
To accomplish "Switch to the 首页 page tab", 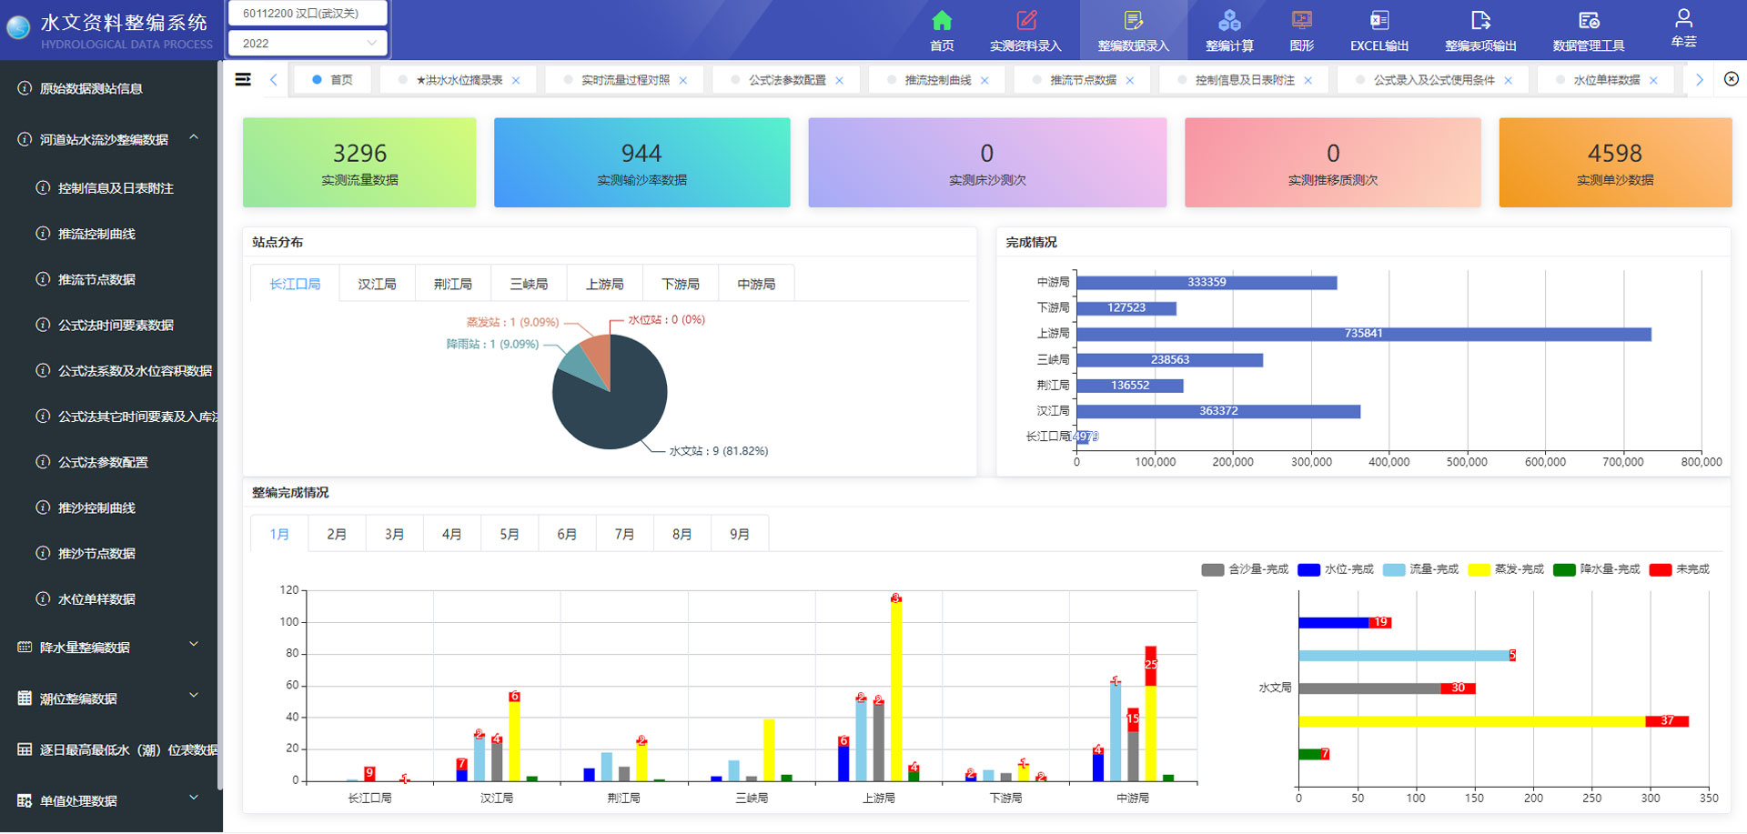I will (333, 80).
